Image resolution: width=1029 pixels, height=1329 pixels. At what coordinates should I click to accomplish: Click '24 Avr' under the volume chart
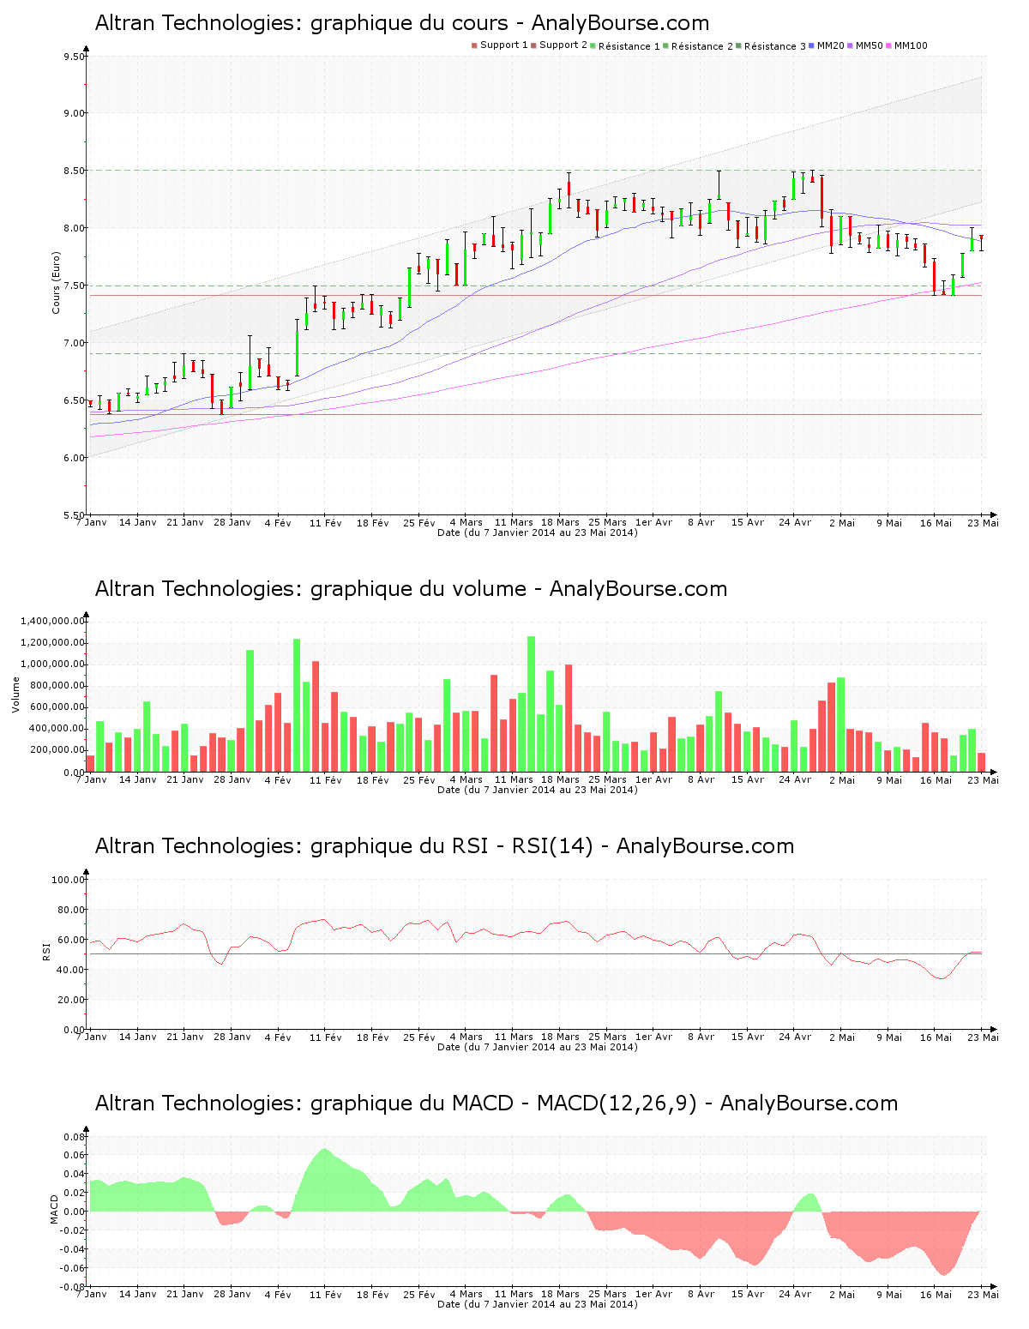coord(795,779)
